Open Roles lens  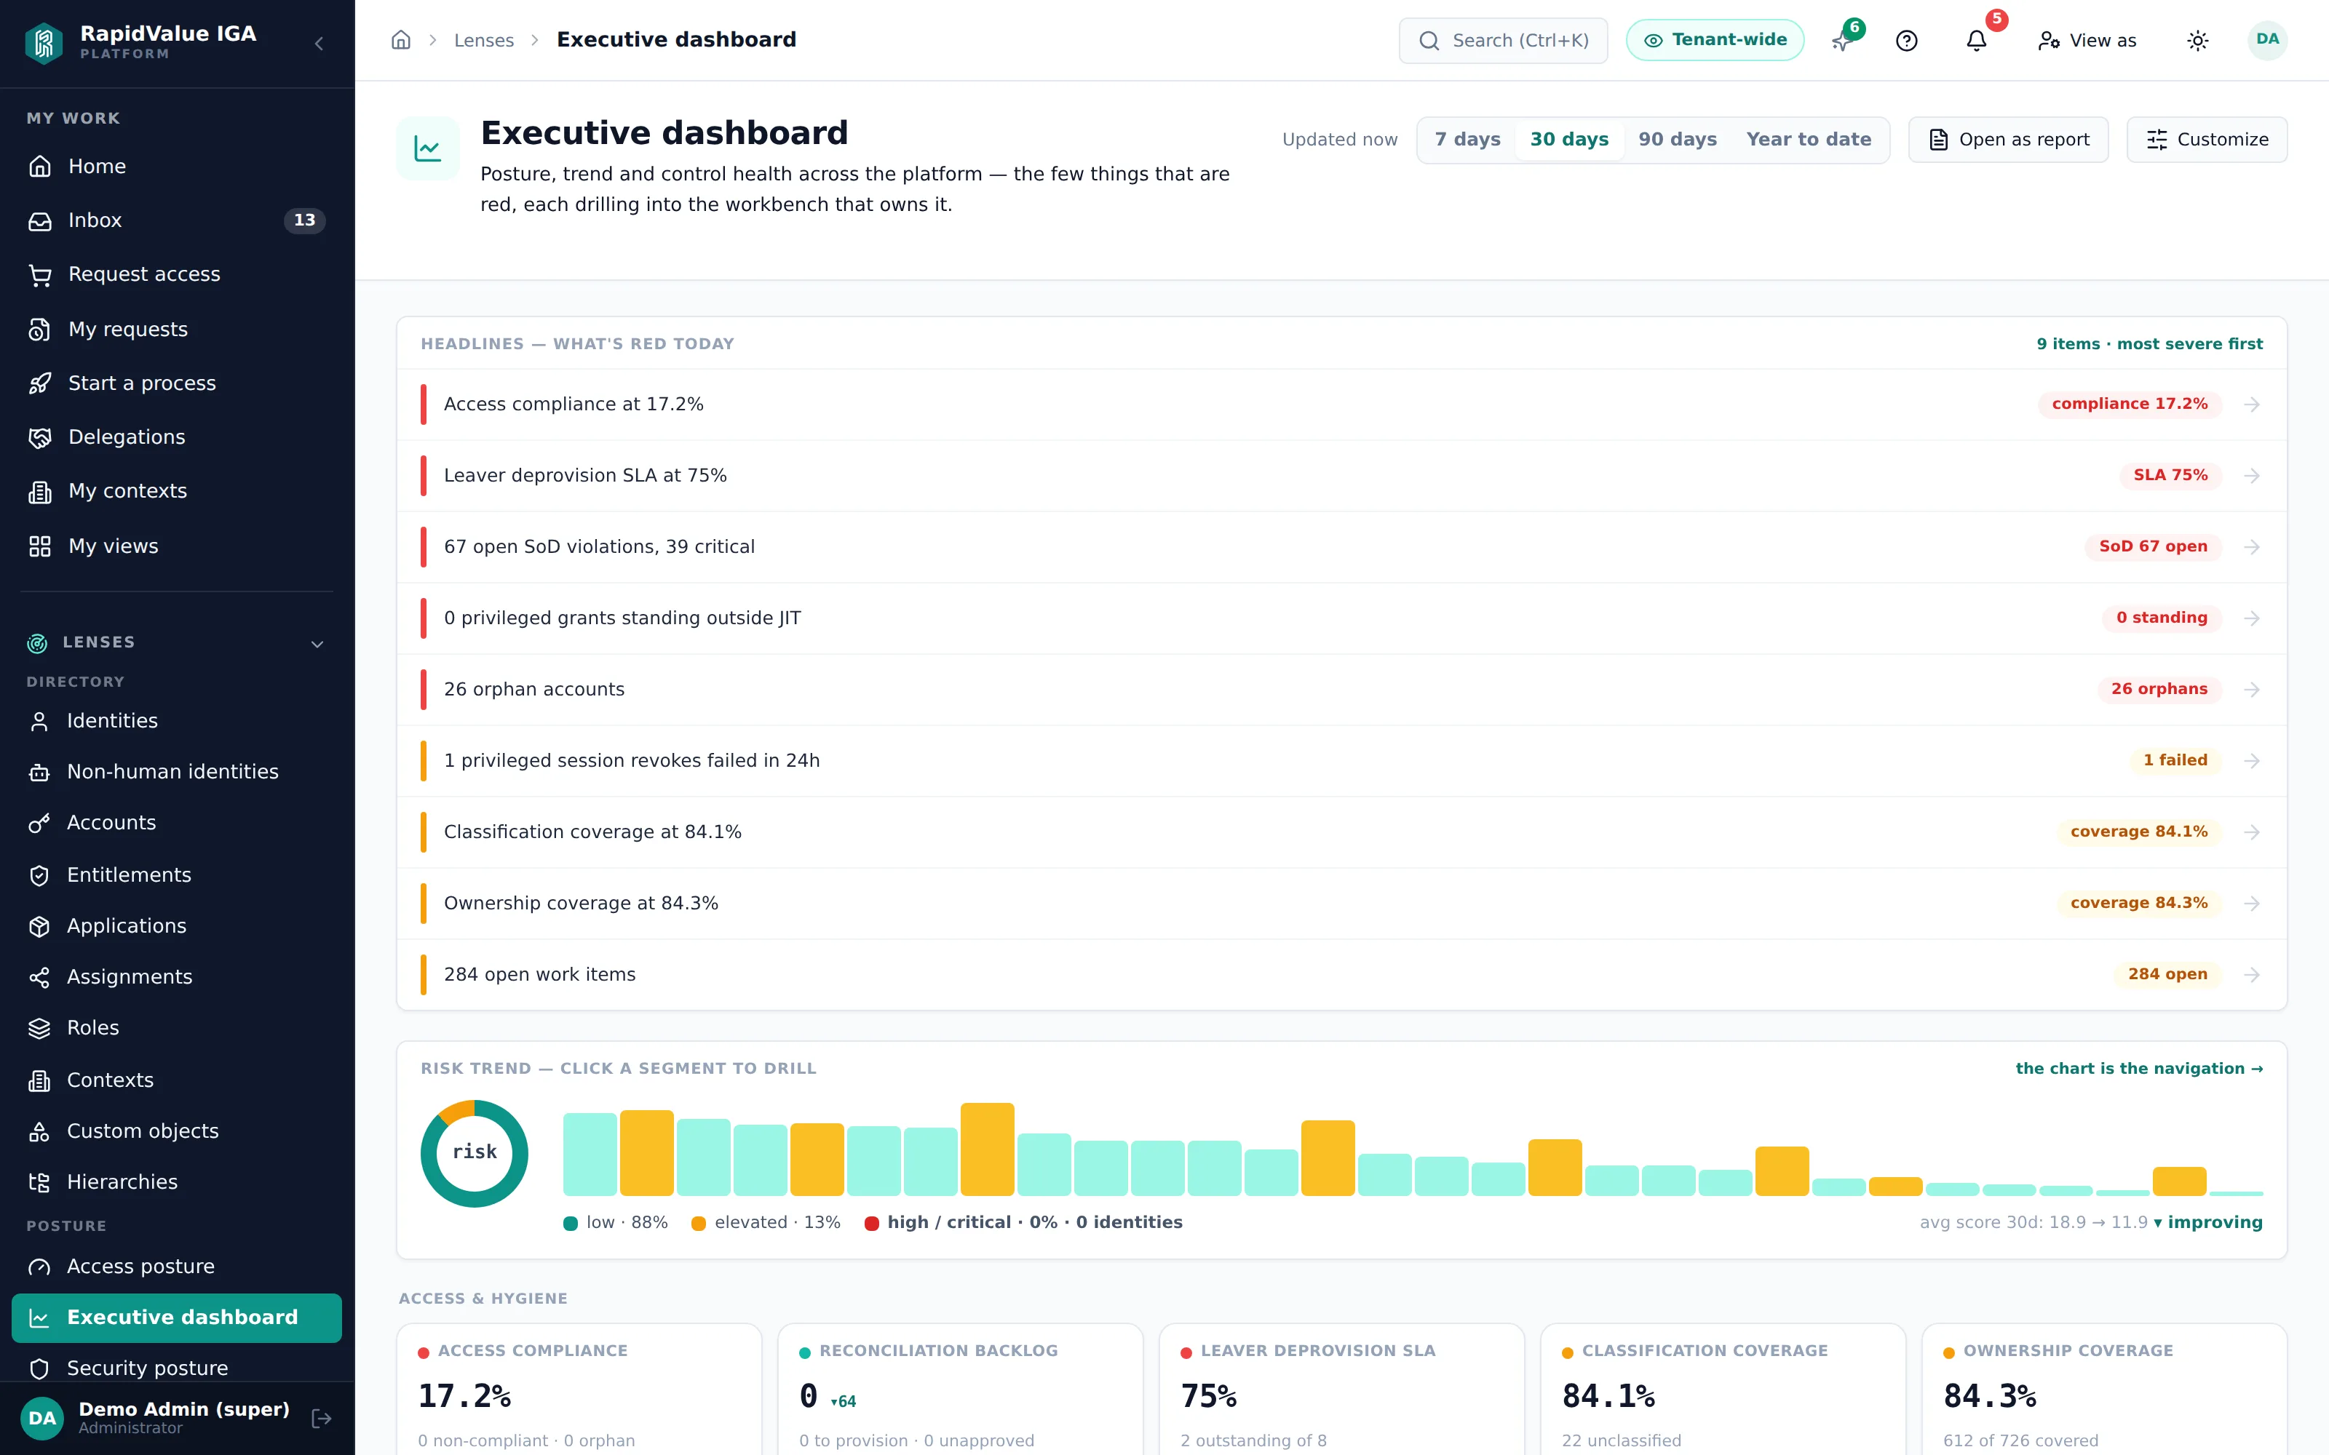pyautogui.click(x=177, y=1028)
